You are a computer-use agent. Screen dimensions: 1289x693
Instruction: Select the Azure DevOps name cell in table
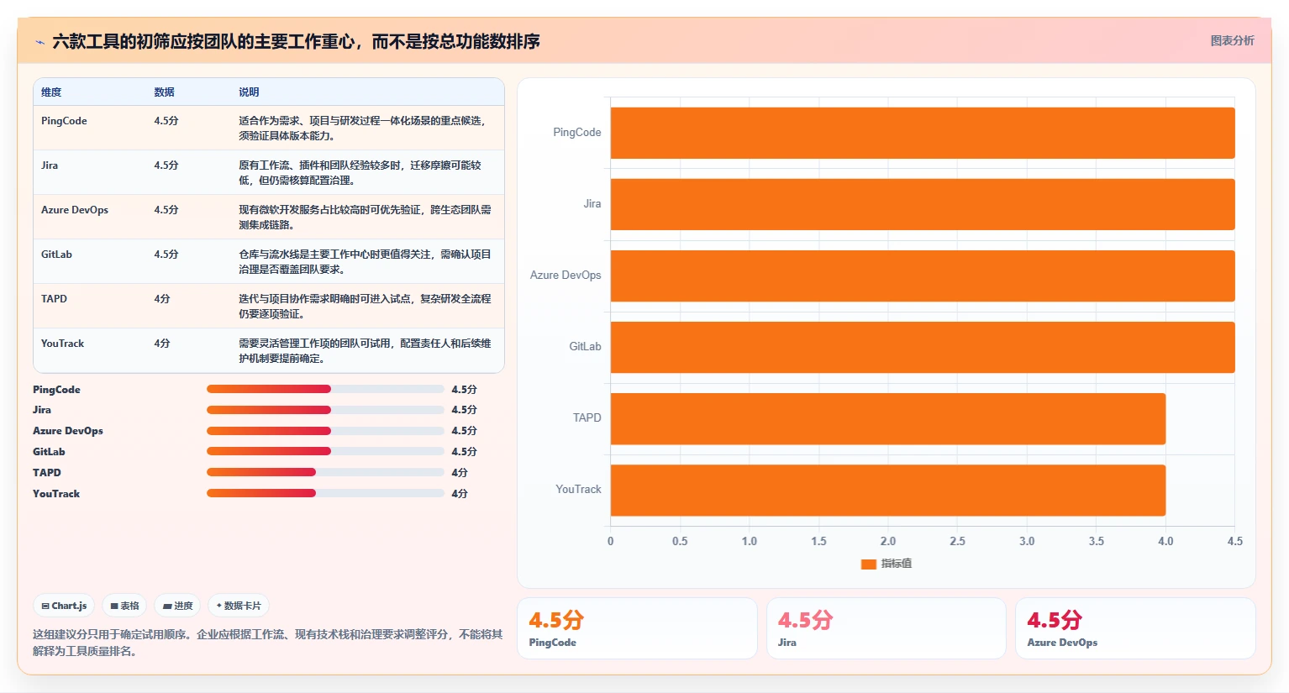pos(75,210)
